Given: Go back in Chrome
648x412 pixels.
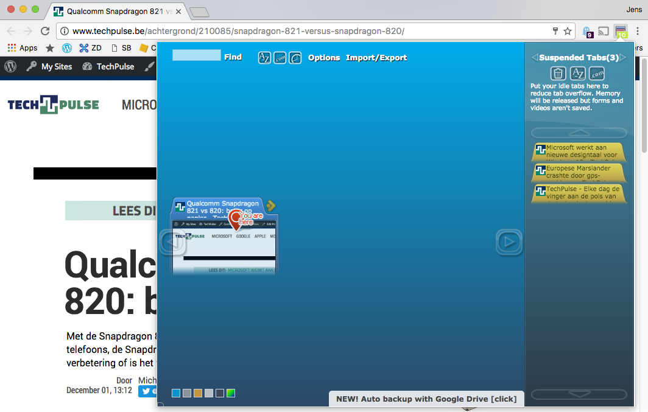Looking at the screenshot, I should point(11,31).
